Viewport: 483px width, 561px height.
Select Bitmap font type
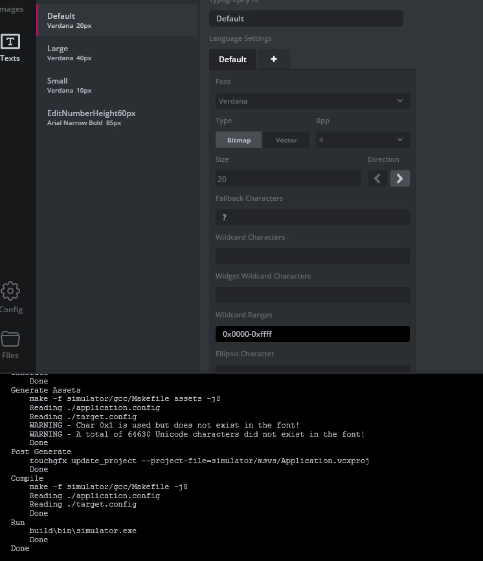coord(238,140)
